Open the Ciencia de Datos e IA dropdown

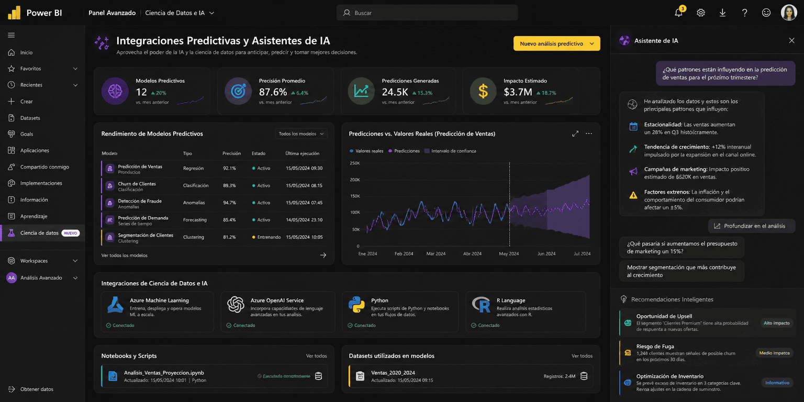(x=180, y=13)
